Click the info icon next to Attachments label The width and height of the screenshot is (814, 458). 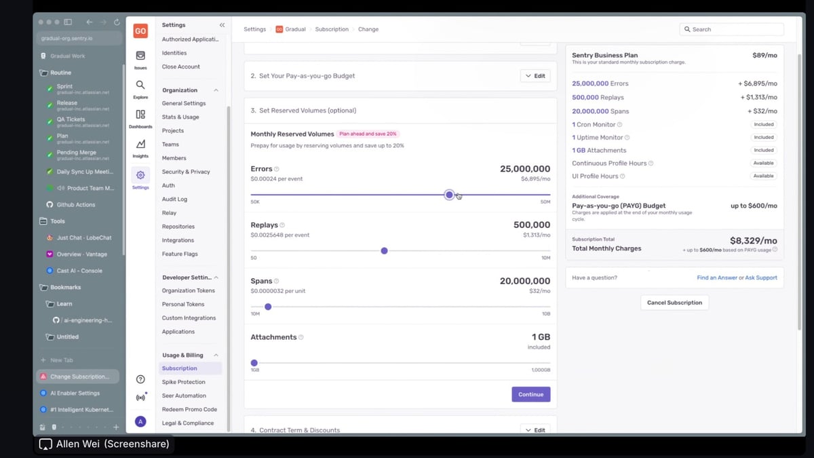click(x=301, y=337)
